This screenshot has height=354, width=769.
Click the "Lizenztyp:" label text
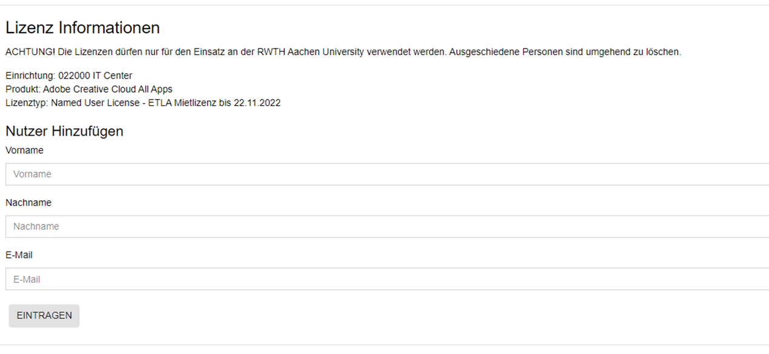(x=27, y=103)
